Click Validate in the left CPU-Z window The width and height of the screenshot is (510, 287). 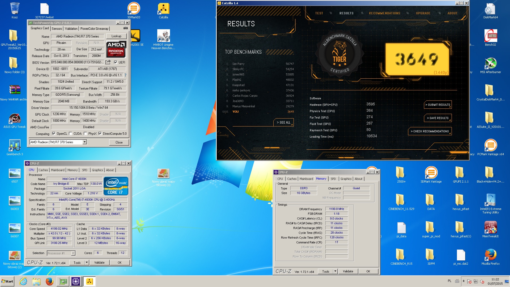(x=99, y=263)
